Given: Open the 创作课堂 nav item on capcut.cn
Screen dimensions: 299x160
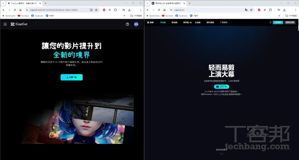Looking at the screenshot, I should pos(210,22).
